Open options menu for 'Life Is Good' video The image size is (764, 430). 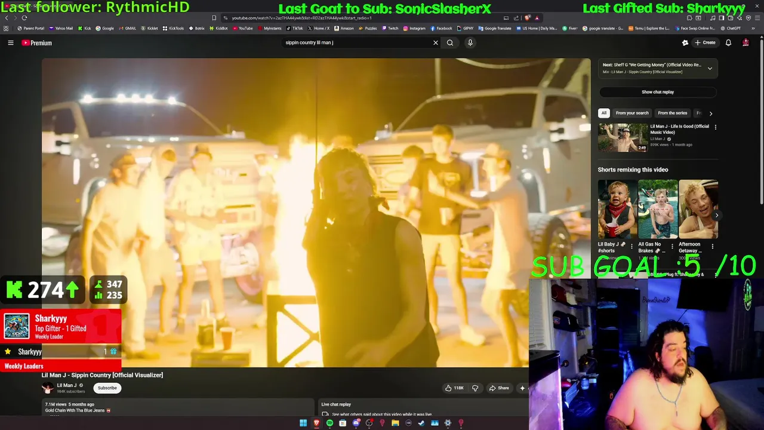pyautogui.click(x=715, y=127)
